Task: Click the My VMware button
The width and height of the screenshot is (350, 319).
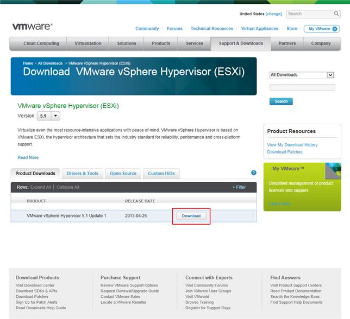Action: 322,29
